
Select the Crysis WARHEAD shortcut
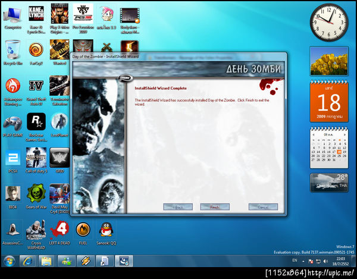(x=36, y=235)
